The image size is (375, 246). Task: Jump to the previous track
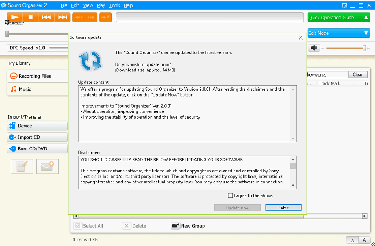[46, 17]
